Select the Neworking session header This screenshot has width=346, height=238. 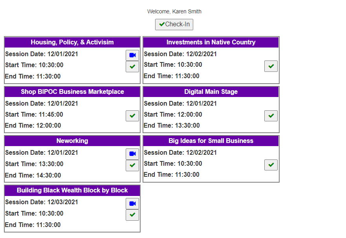tap(72, 141)
